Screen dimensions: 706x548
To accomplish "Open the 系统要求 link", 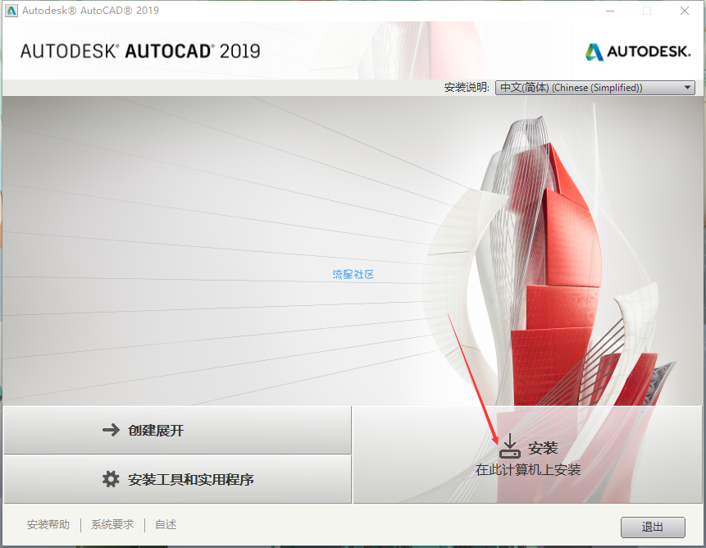I will 112,524.
